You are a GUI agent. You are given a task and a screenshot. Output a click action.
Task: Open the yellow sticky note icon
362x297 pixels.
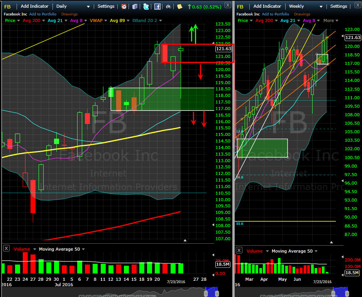click(179, 7)
